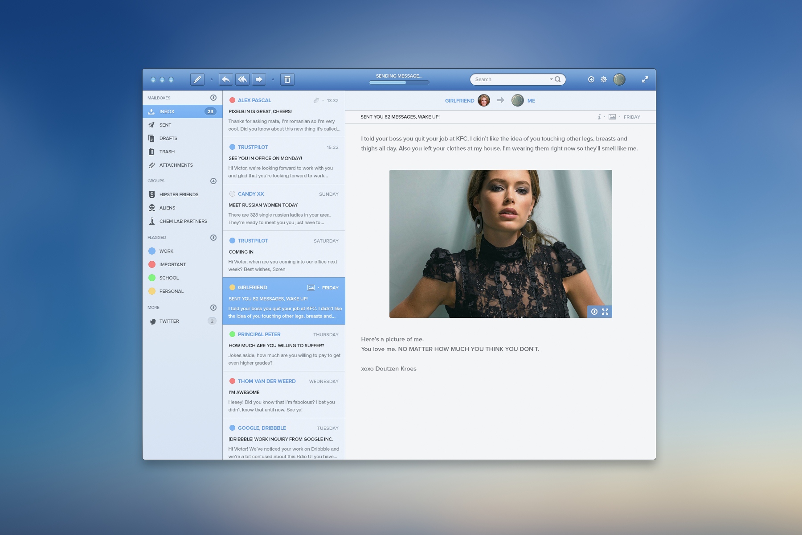Open the Drafts mailbox

pos(183,138)
